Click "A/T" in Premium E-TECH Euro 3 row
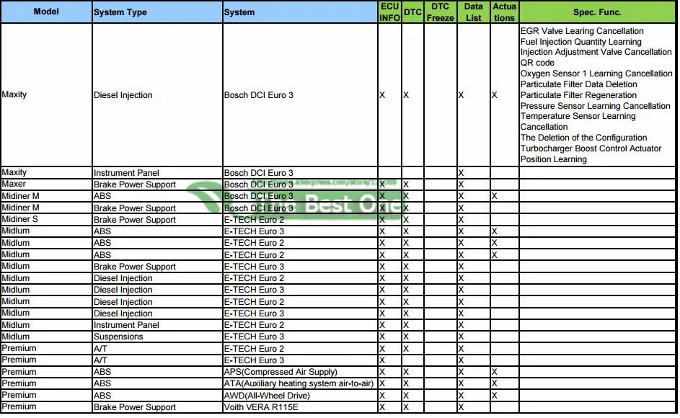680x418 pixels. pyautogui.click(x=100, y=360)
